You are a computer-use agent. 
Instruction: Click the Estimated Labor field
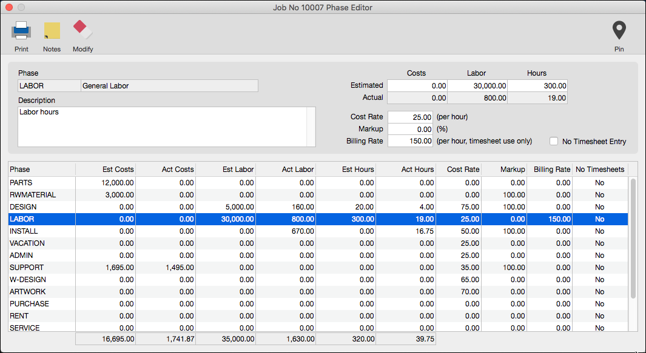[477, 86]
